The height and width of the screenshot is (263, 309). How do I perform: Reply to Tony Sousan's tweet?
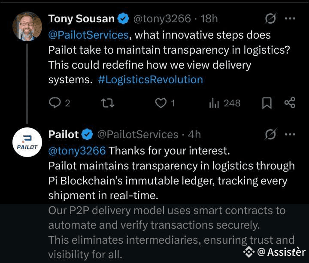click(55, 103)
